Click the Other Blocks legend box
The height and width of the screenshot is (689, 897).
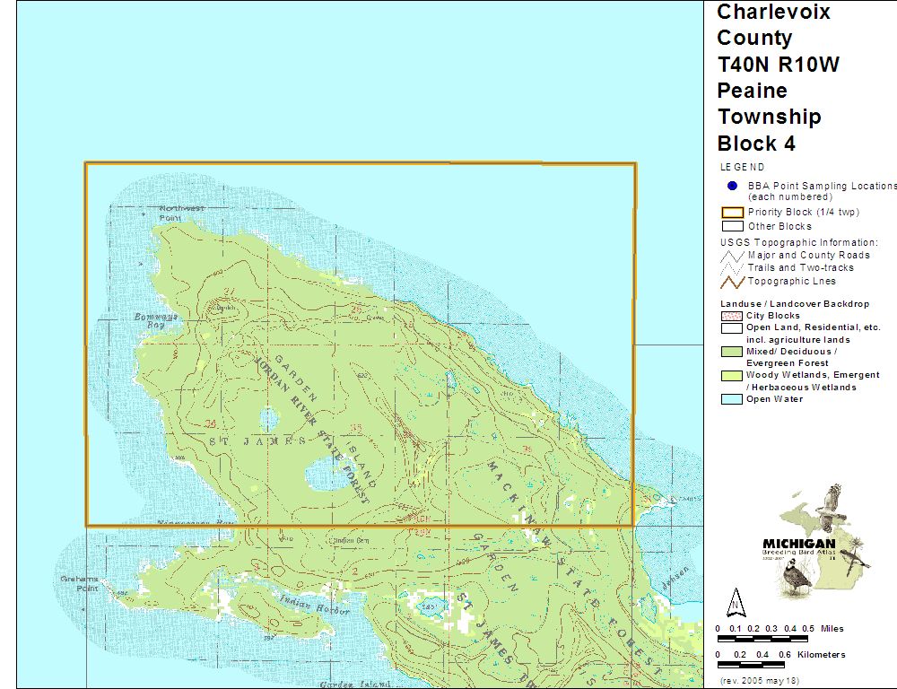733,226
